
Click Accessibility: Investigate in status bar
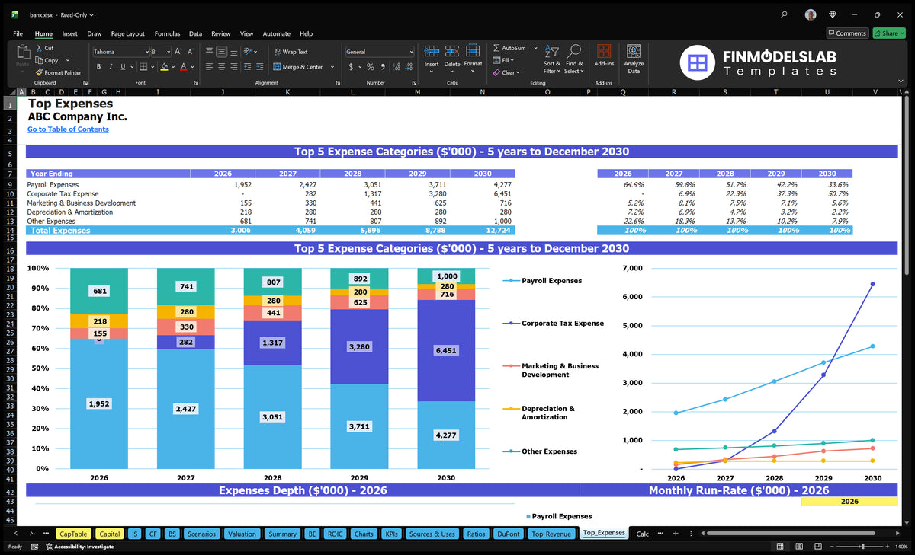(x=79, y=547)
